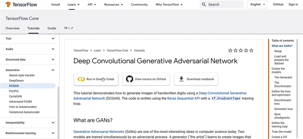Jump to Load and prepare the dataset

(x=281, y=60)
